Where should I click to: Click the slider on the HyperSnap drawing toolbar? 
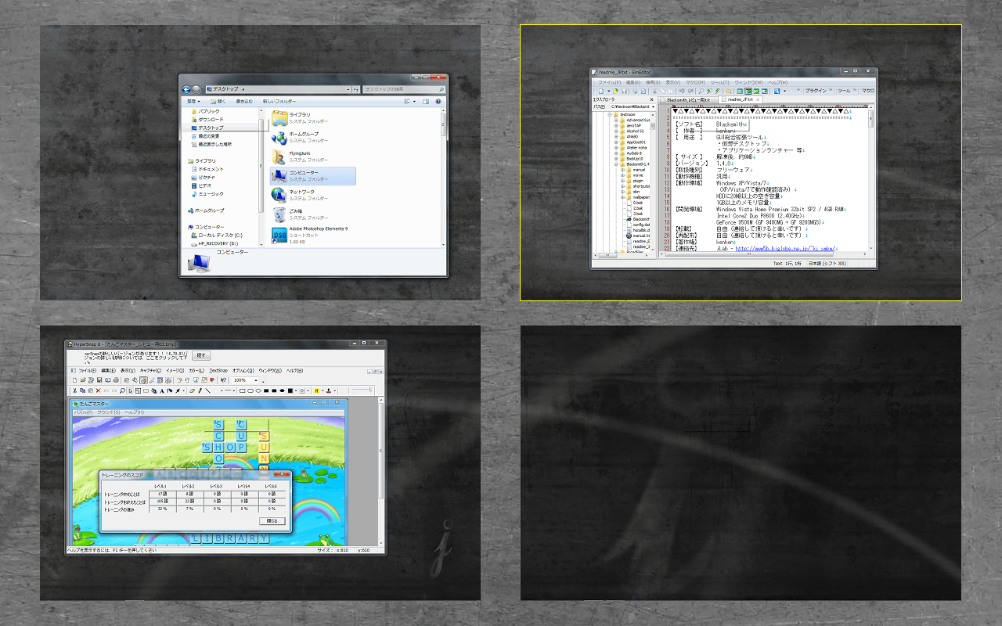tap(362, 390)
